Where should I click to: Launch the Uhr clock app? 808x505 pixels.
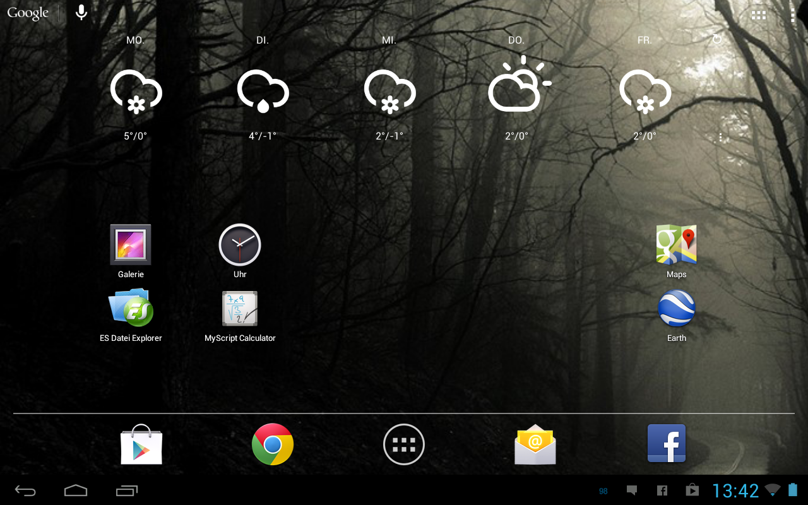(240, 245)
